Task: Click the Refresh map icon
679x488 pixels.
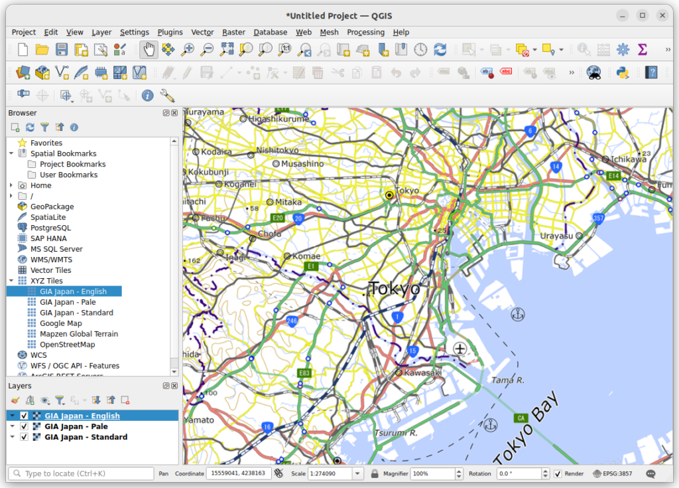Action: pyautogui.click(x=440, y=50)
